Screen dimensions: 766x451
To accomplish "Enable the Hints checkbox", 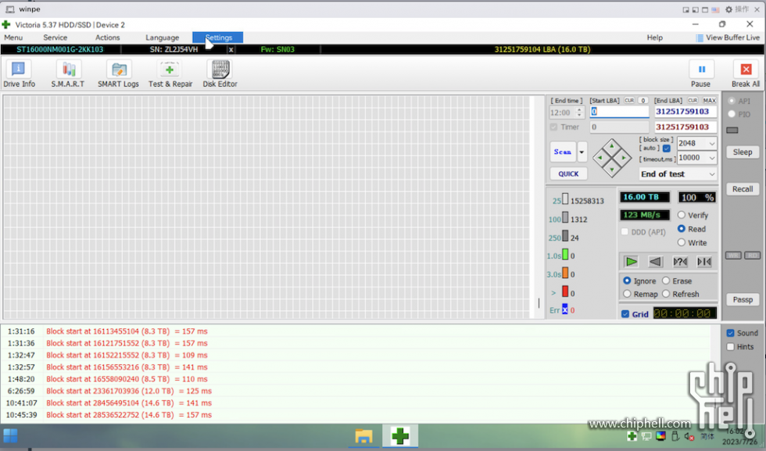I will click(x=730, y=347).
